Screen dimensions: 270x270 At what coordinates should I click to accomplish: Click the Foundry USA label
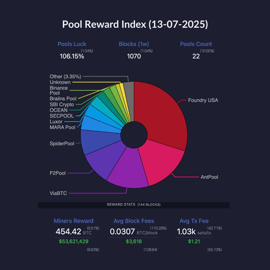click(203, 100)
